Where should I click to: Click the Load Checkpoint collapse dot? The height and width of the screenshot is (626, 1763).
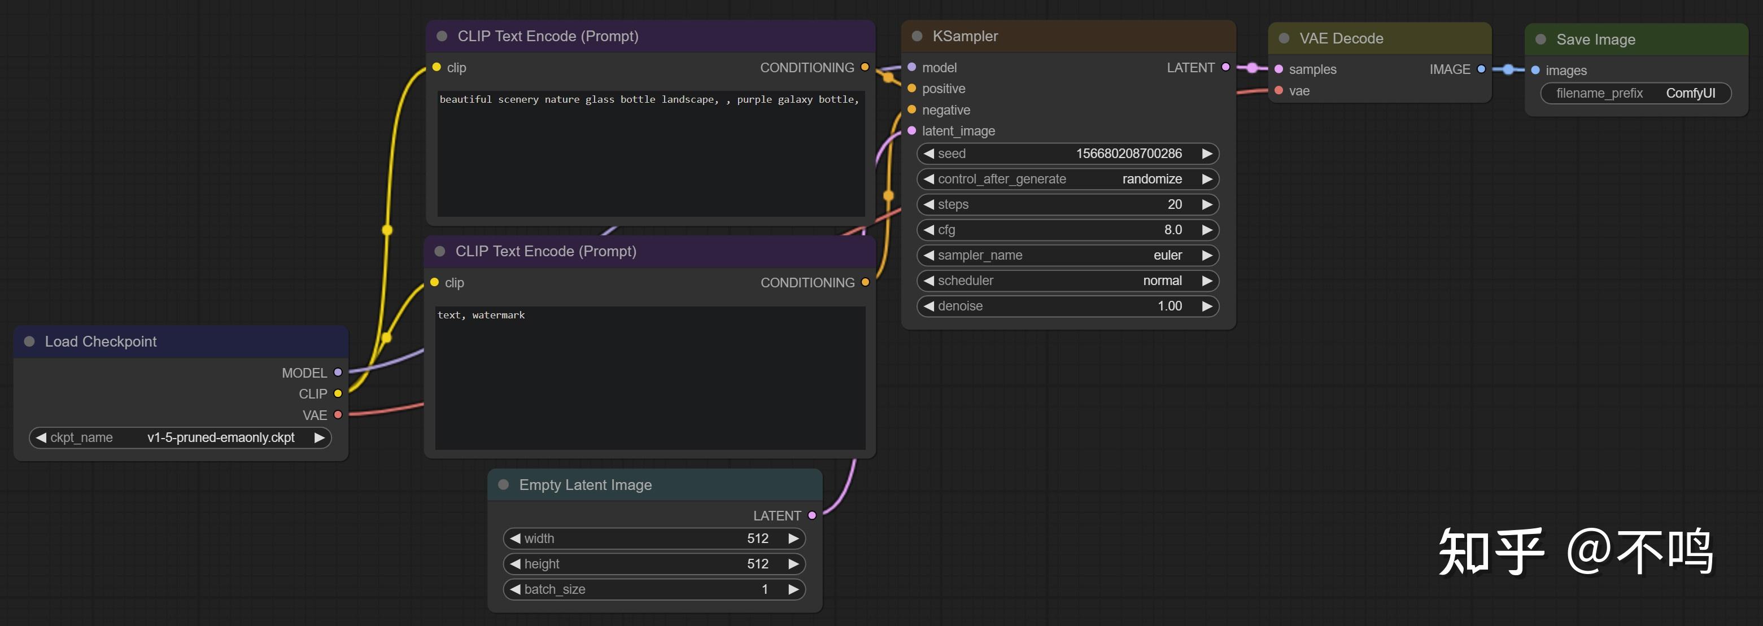[29, 342]
